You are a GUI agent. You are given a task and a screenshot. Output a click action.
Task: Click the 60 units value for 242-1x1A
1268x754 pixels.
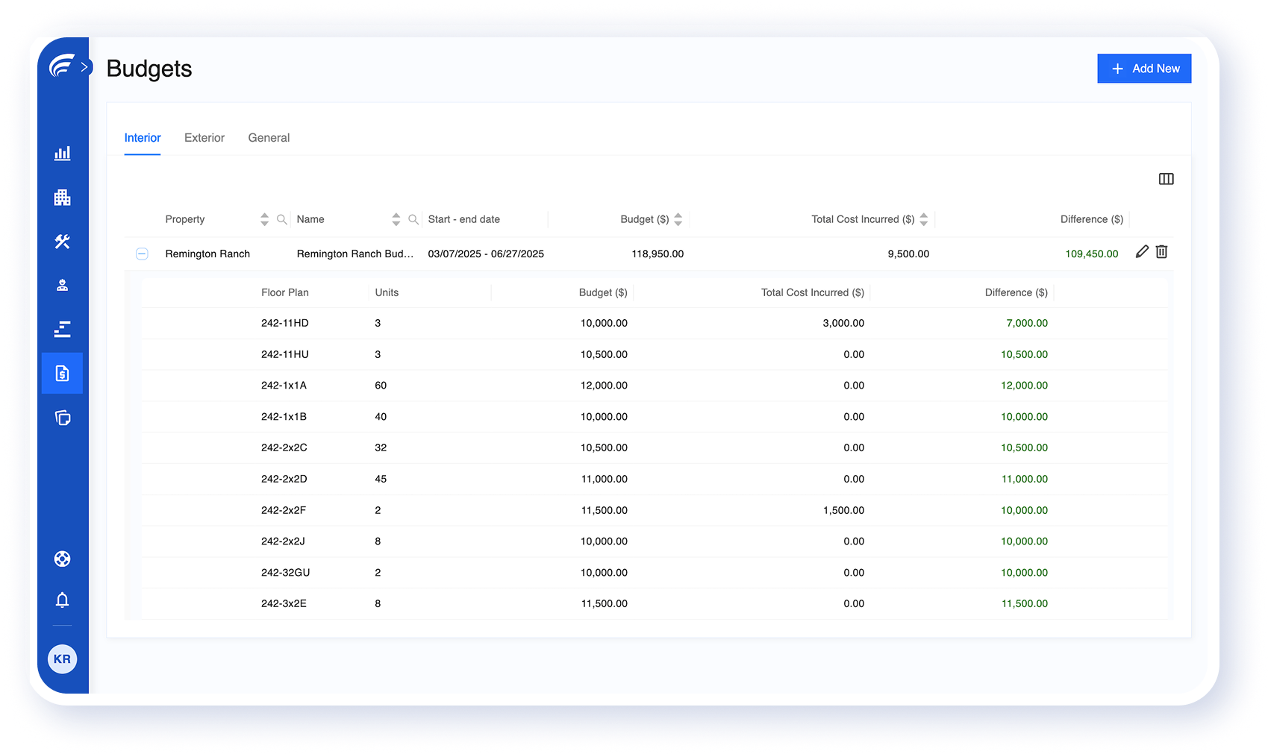tap(381, 386)
